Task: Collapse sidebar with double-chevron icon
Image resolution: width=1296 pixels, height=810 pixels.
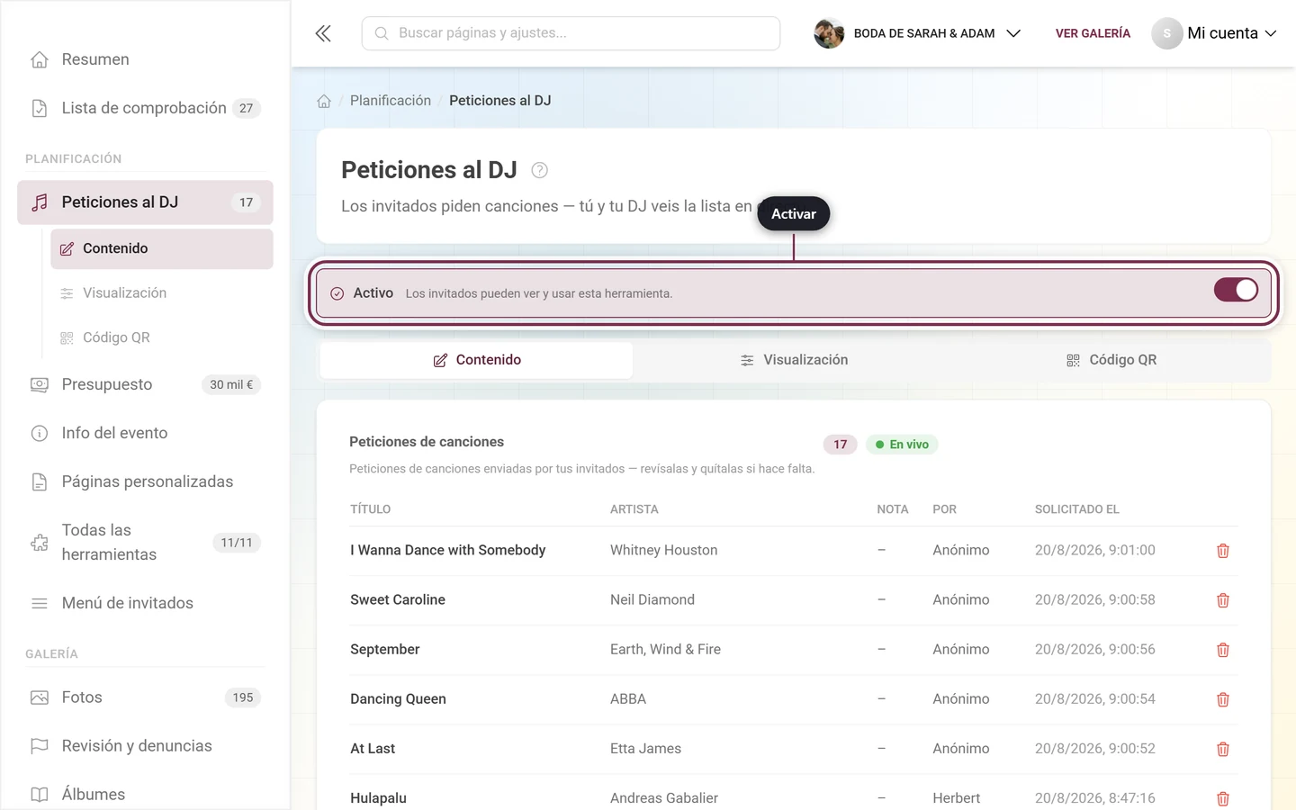Action: pyautogui.click(x=323, y=33)
